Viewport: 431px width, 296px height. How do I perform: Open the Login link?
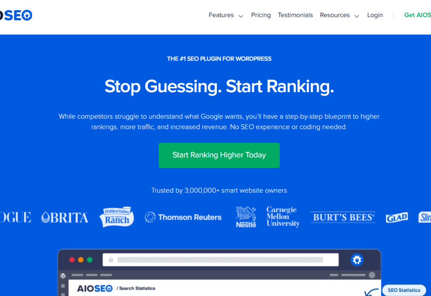pos(375,15)
